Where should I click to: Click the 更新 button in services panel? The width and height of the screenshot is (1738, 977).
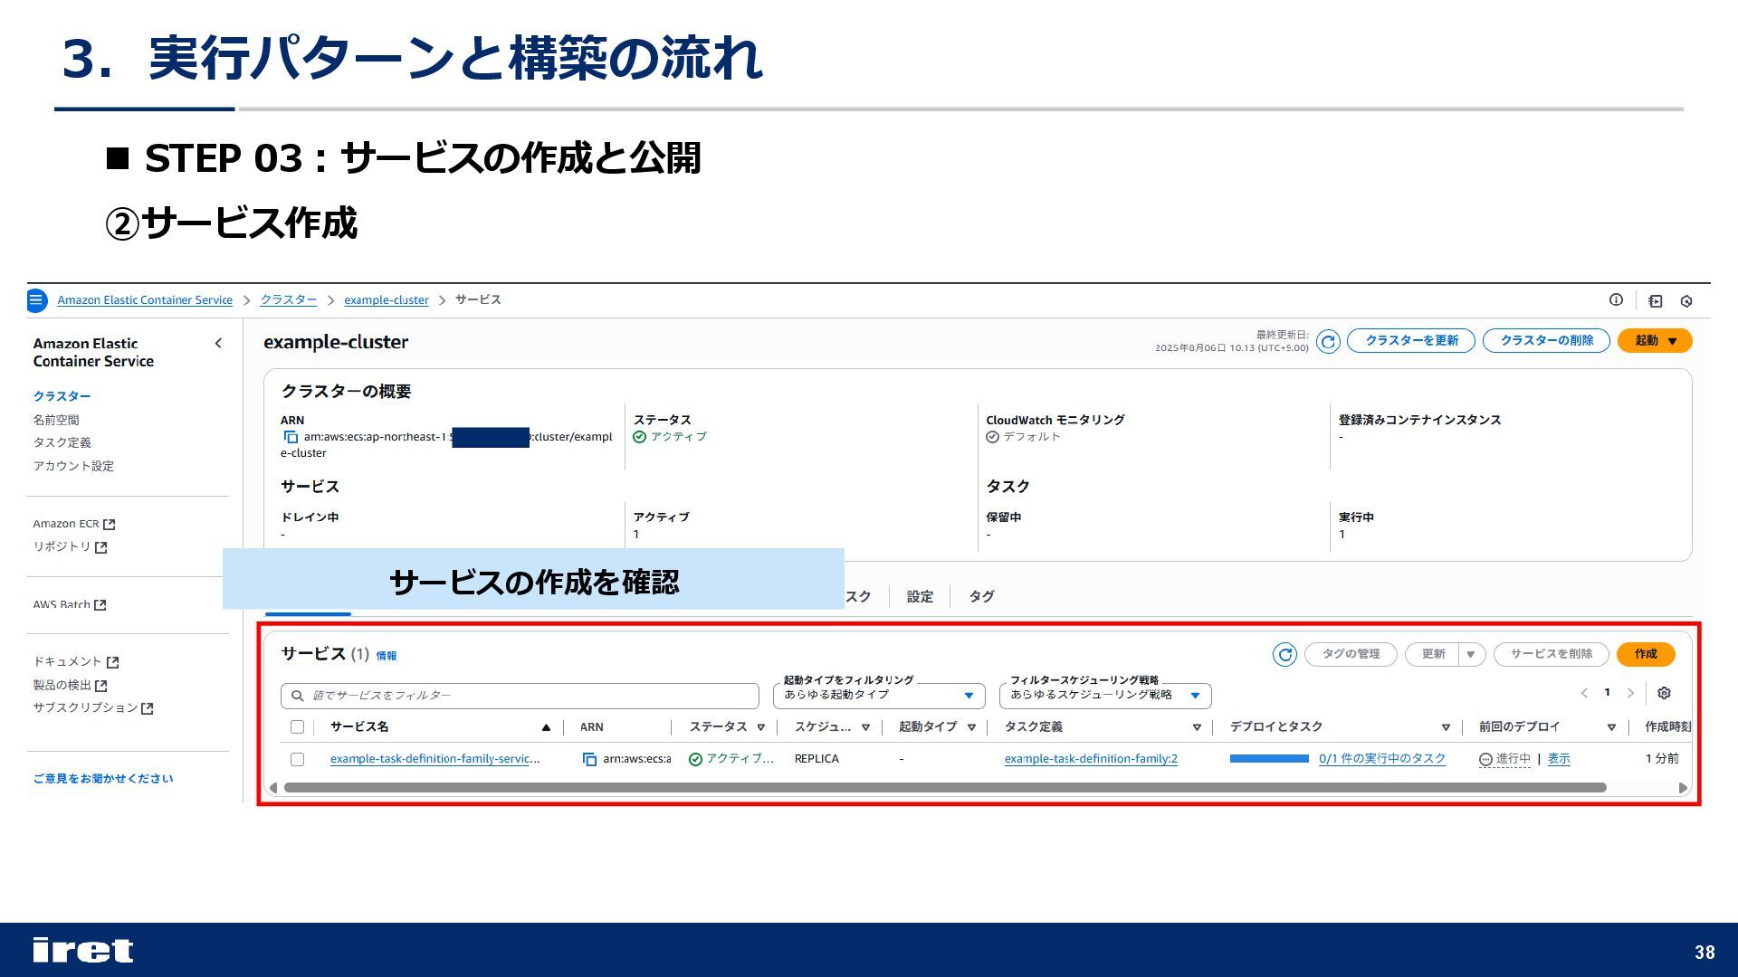pos(1432,654)
